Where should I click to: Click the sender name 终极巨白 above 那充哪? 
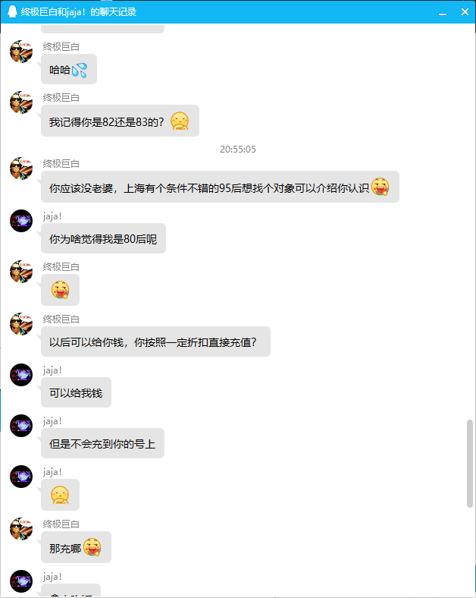(61, 524)
